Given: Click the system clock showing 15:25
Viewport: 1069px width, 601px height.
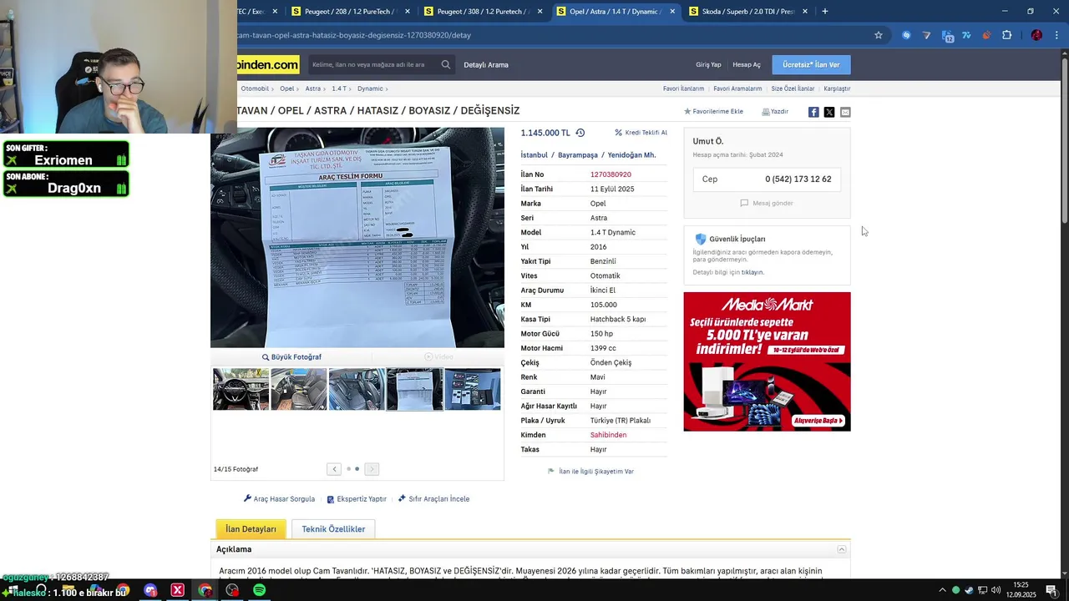Looking at the screenshot, I should tap(1021, 590).
